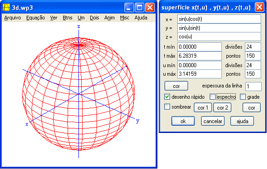Pick second shading color cor 2
The width and height of the screenshot is (267, 169).
222,108
